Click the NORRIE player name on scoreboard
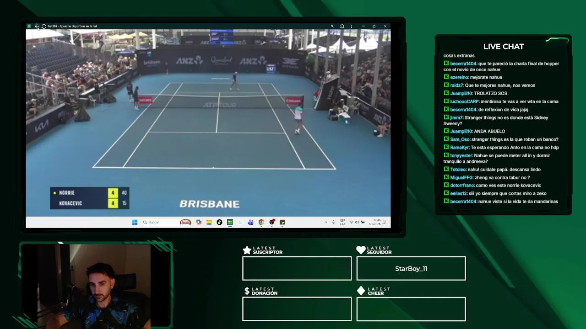 pyautogui.click(x=67, y=193)
